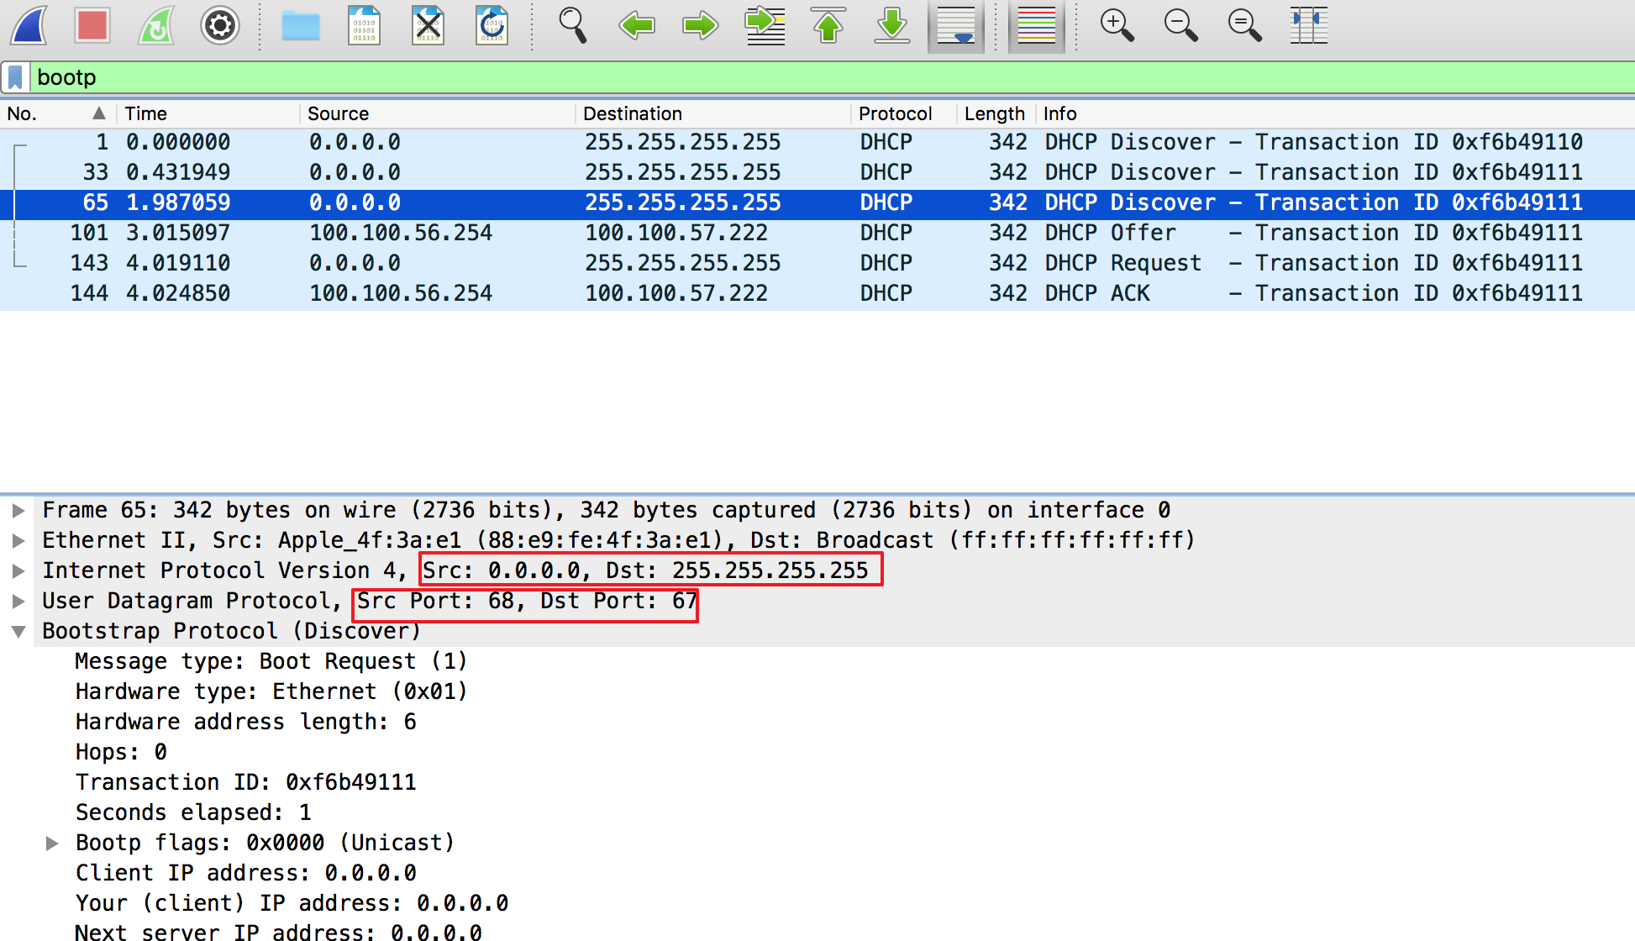
Task: Find a packet using the magnifier tool
Action: pos(572,25)
